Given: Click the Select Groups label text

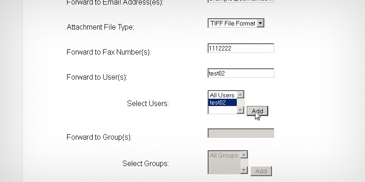Looking at the screenshot, I should 146,163.
